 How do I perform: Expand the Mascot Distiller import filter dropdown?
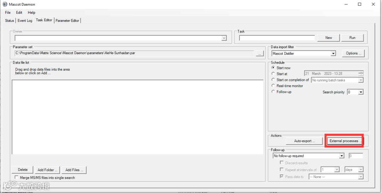point(333,53)
